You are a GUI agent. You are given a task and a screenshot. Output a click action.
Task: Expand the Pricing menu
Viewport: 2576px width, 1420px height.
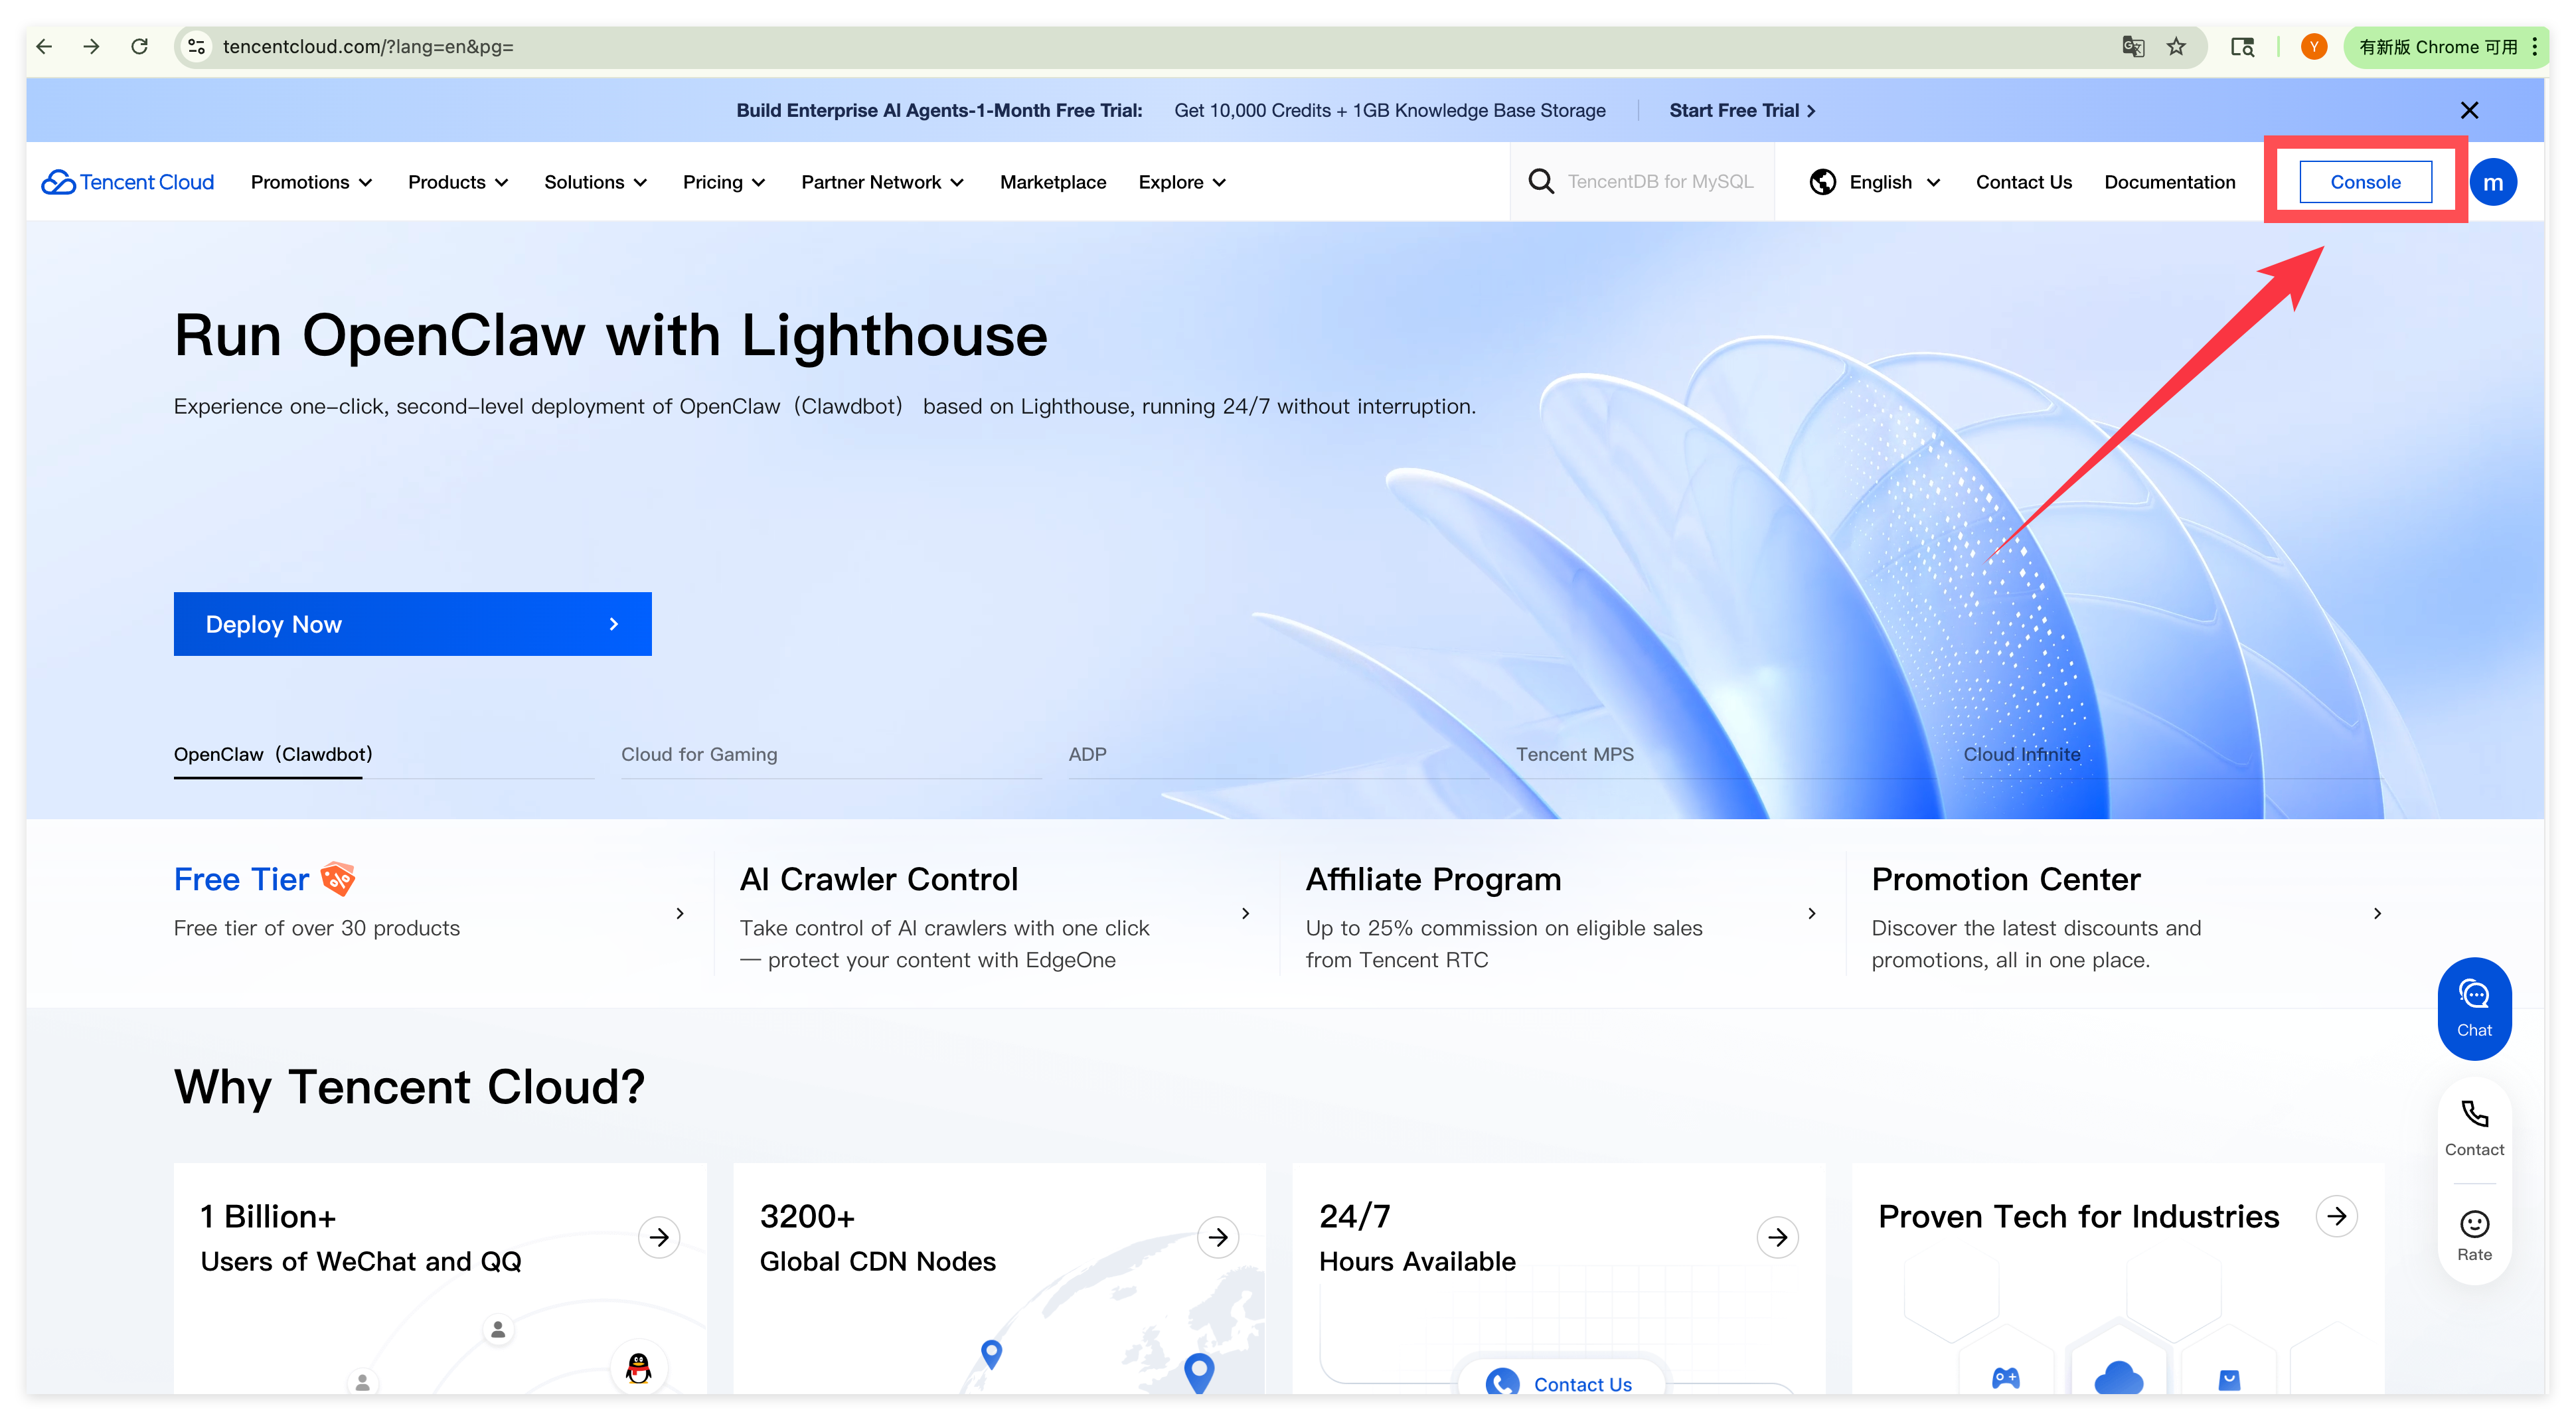click(x=724, y=182)
